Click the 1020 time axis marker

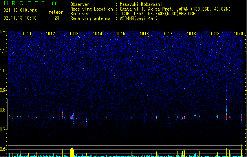click(x=238, y=34)
